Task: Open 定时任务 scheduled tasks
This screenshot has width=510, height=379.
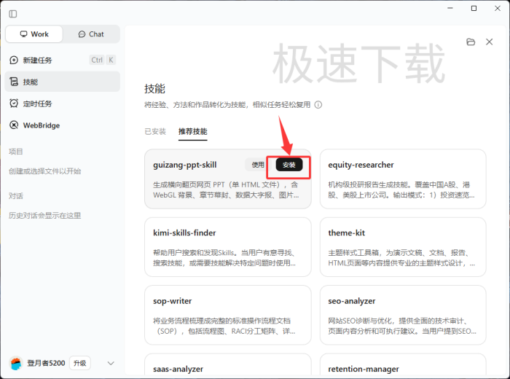Action: [x=63, y=103]
